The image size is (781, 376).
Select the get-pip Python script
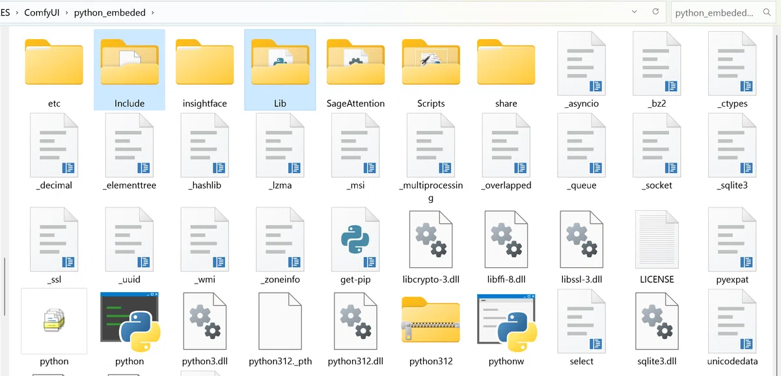pyautogui.click(x=355, y=246)
